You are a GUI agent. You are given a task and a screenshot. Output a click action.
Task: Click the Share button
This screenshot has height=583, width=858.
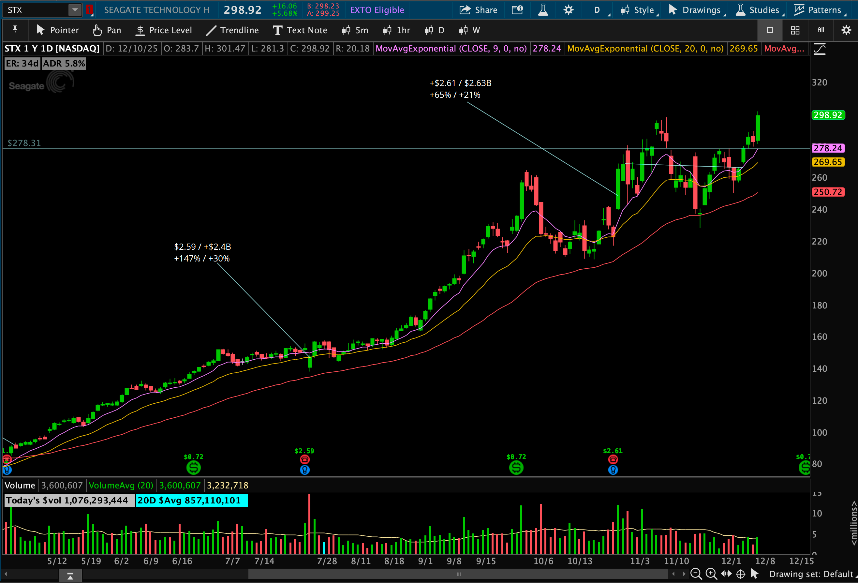(479, 10)
